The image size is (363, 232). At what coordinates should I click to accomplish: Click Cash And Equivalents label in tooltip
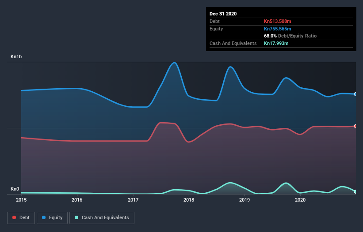233,43
